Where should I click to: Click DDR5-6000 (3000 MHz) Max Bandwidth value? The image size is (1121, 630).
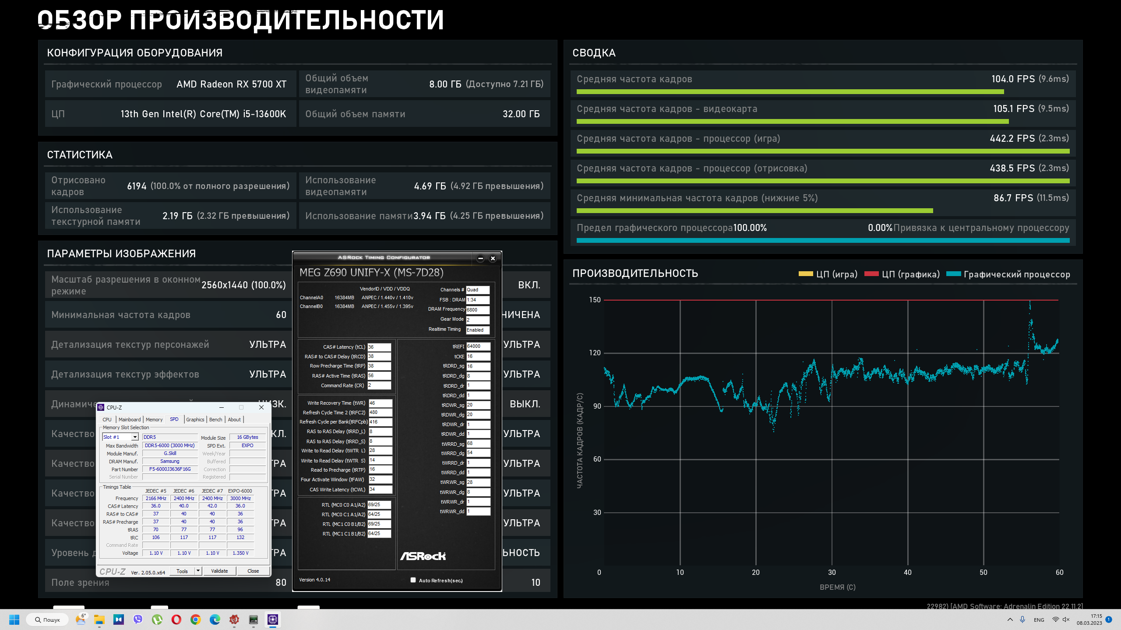[x=170, y=445]
